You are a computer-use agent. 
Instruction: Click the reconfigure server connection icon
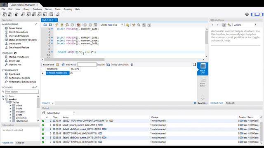pyautogui.click(x=58, y=14)
